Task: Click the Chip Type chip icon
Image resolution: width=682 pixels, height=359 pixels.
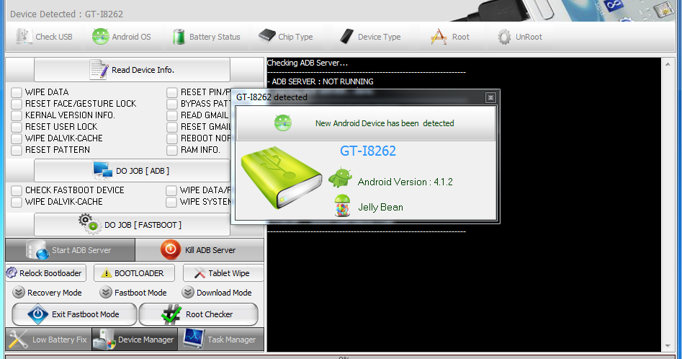Action: (266, 35)
